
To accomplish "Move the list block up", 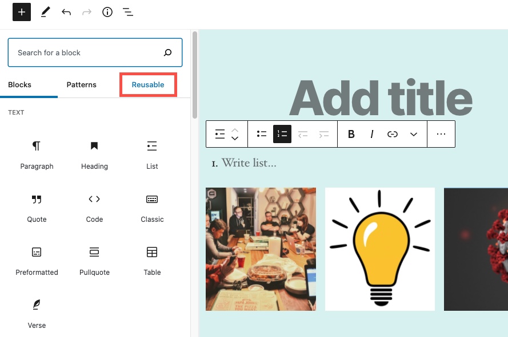I will 235,130.
